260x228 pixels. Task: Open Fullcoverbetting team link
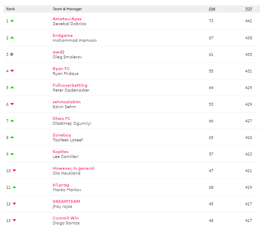70,85
